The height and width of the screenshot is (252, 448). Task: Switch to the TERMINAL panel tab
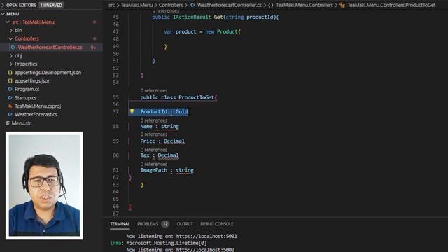[120, 224]
